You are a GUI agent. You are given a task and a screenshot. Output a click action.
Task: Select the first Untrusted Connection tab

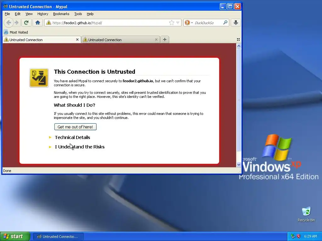click(x=42, y=40)
